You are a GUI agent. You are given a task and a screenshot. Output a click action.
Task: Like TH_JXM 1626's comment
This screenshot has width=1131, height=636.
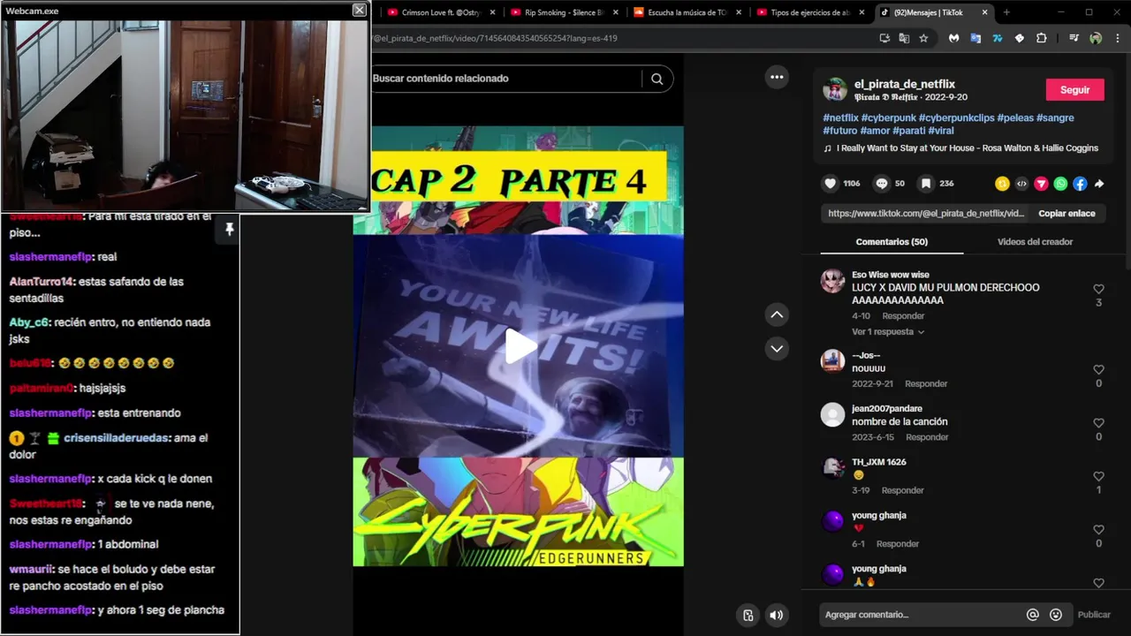[x=1098, y=476]
